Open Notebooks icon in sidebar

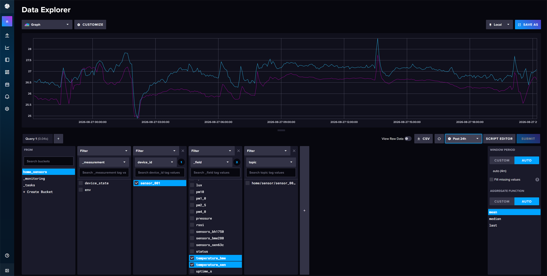(7, 60)
